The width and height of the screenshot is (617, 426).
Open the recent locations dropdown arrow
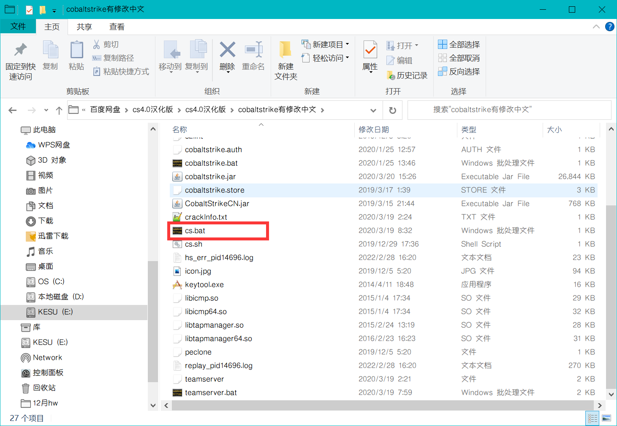click(x=46, y=110)
